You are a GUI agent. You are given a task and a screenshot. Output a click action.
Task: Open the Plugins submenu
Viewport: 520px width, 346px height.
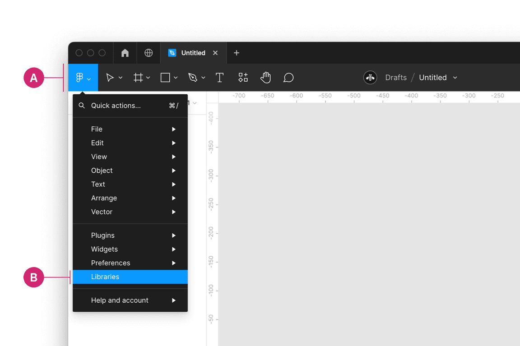pos(130,235)
